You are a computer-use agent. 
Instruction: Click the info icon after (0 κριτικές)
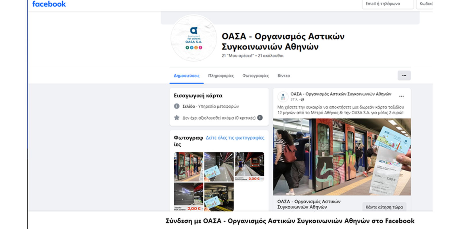[x=260, y=118]
